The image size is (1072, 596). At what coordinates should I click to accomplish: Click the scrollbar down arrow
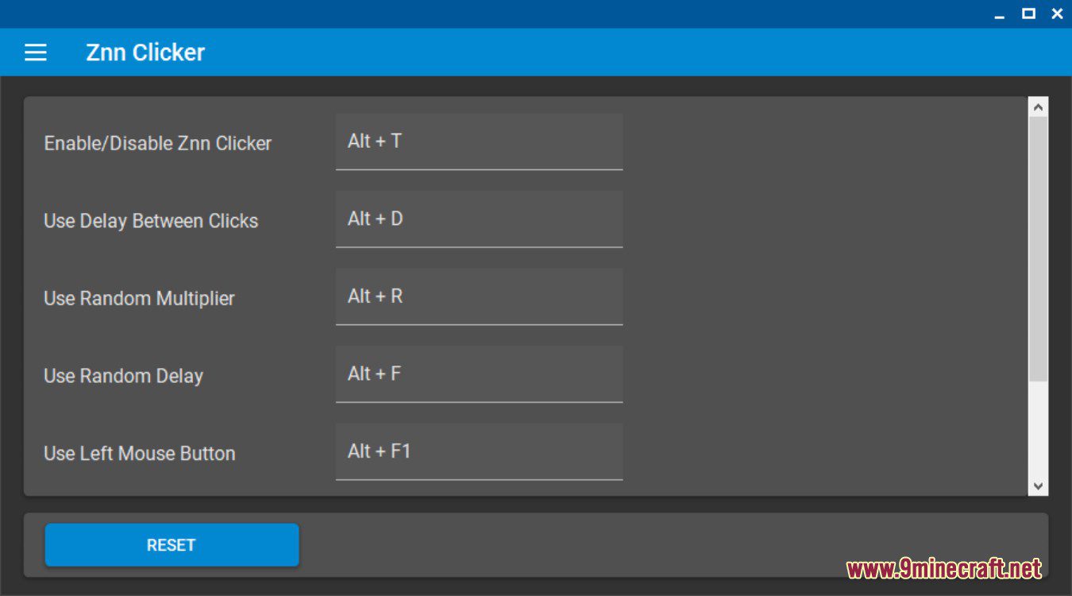[x=1038, y=486]
